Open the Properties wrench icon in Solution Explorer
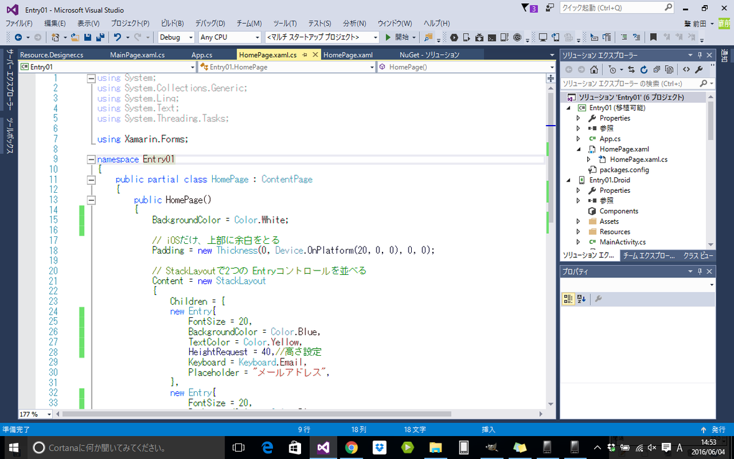Viewport: 734px width, 459px height. tap(699, 70)
